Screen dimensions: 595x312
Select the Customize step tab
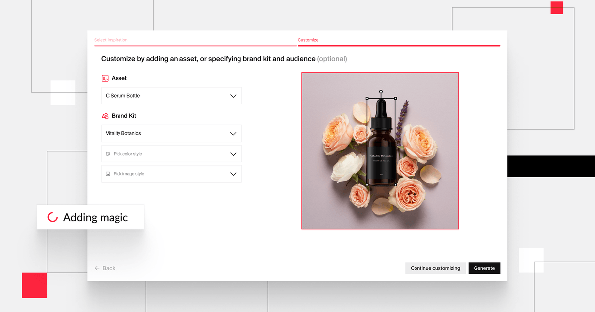[x=308, y=40]
